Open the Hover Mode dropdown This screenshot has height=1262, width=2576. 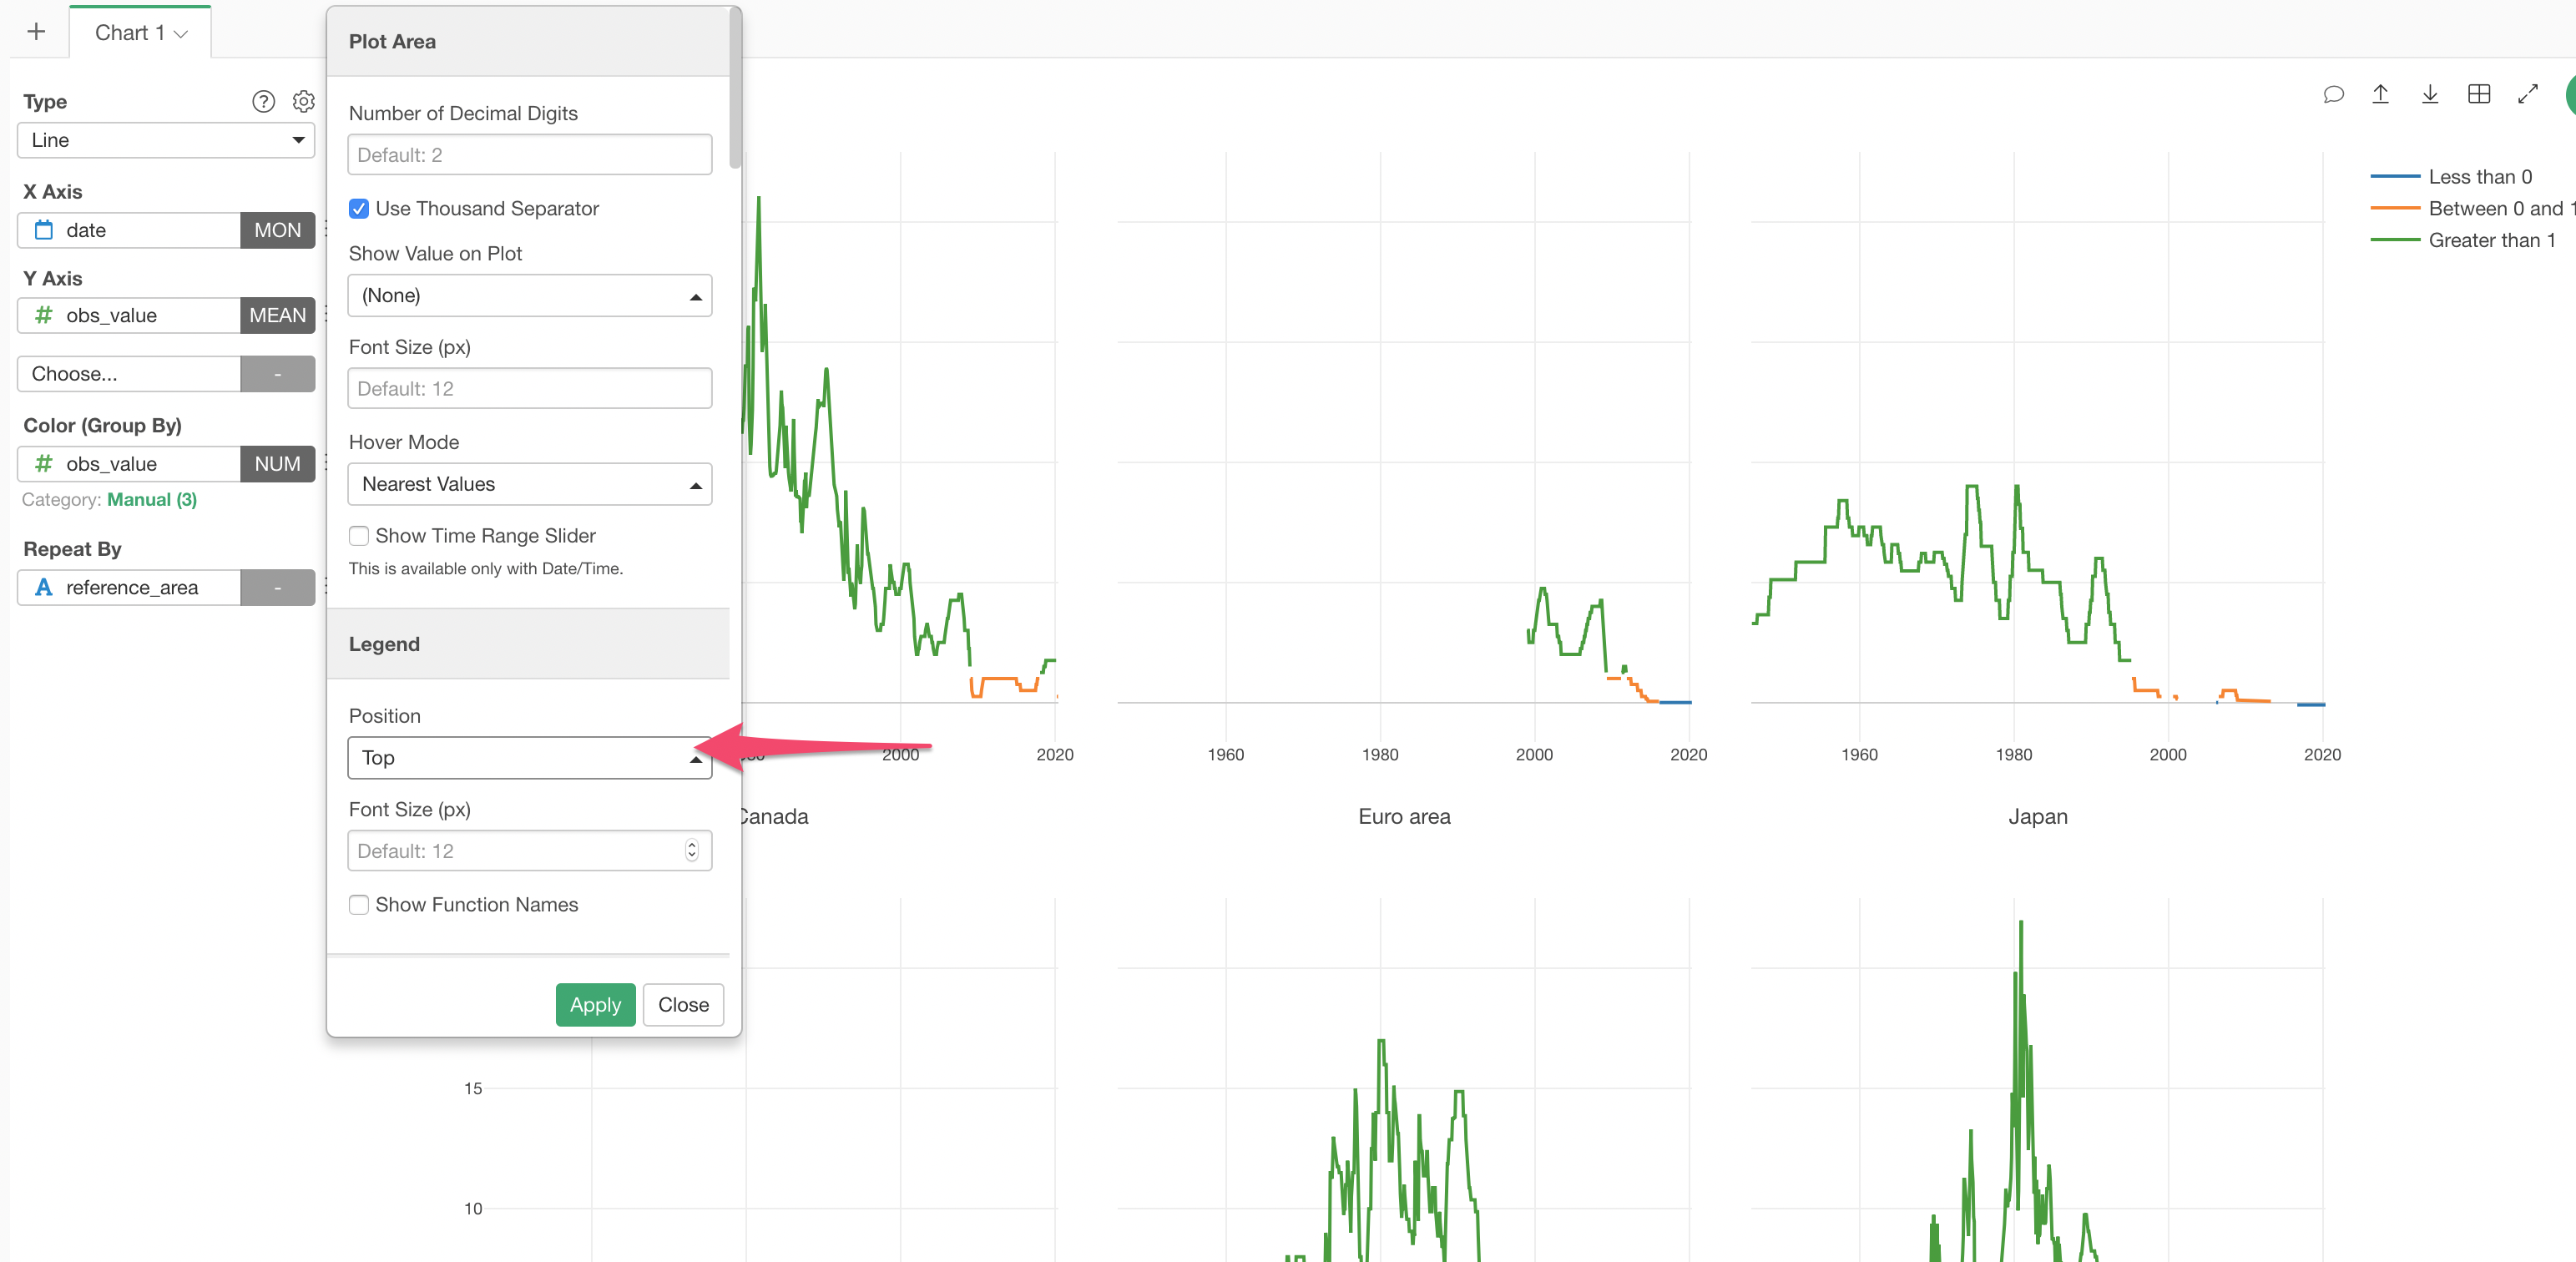click(529, 484)
